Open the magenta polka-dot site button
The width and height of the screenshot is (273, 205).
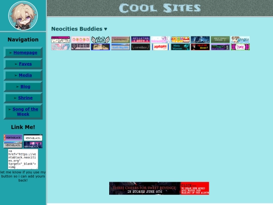(240, 47)
